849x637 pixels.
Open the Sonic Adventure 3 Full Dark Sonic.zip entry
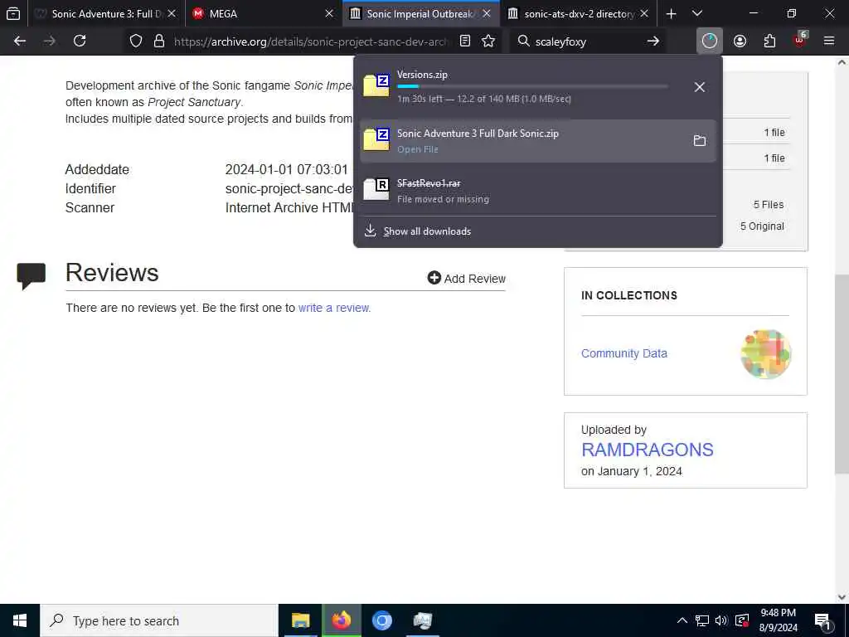[x=538, y=141]
